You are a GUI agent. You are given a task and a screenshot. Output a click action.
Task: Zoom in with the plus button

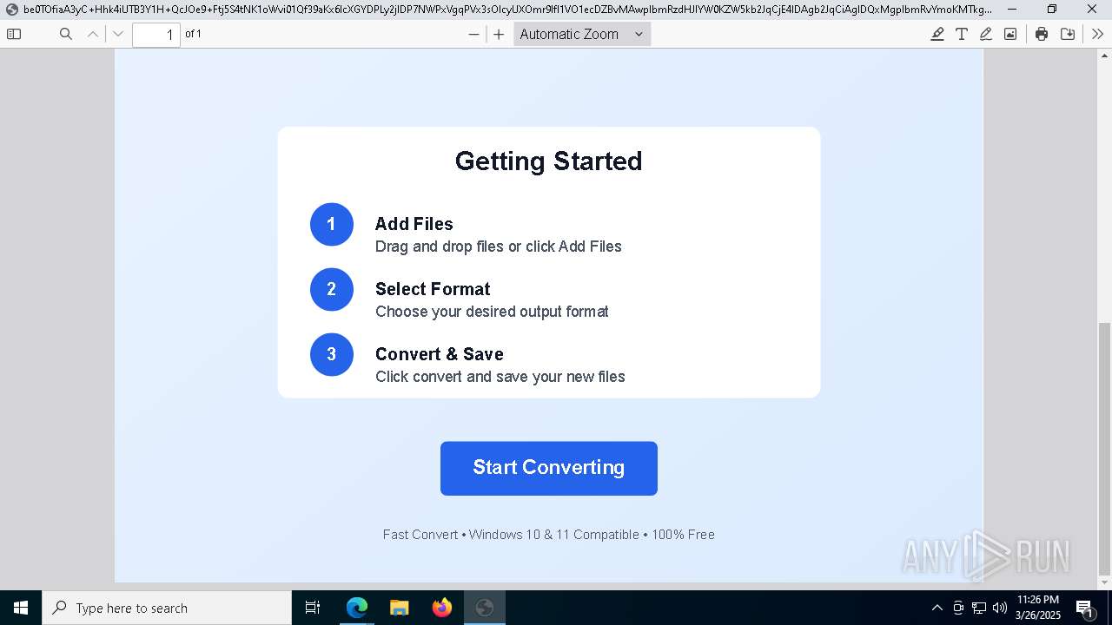[x=499, y=35]
